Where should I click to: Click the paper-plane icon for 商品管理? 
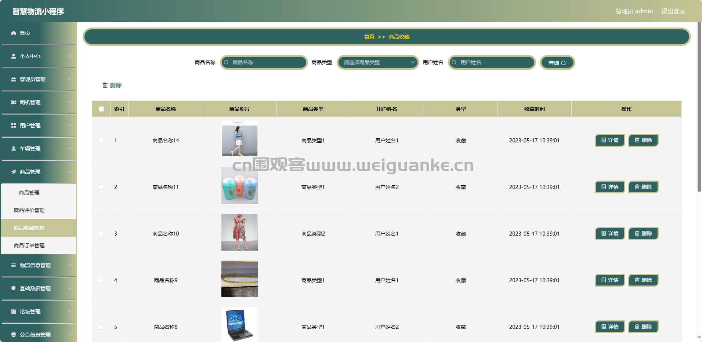(14, 172)
